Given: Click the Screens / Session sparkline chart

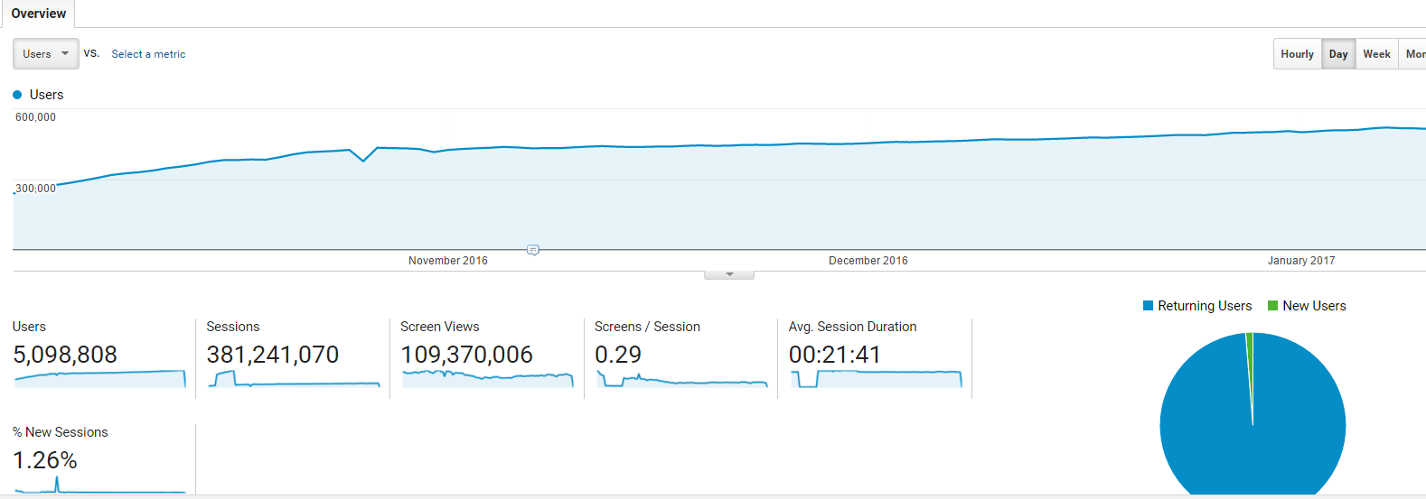Looking at the screenshot, I should [682, 379].
